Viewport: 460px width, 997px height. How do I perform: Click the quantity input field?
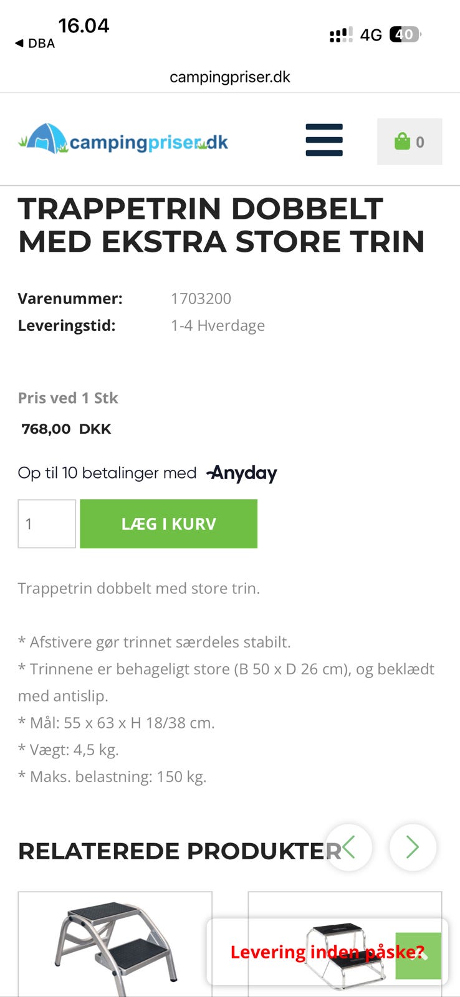point(47,523)
